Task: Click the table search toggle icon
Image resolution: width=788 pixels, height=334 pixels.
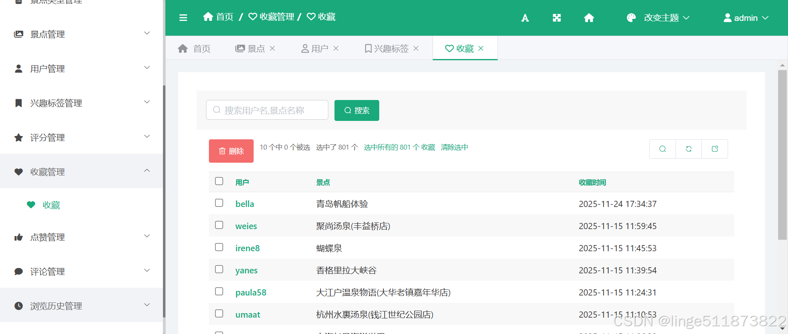Action: (662, 149)
